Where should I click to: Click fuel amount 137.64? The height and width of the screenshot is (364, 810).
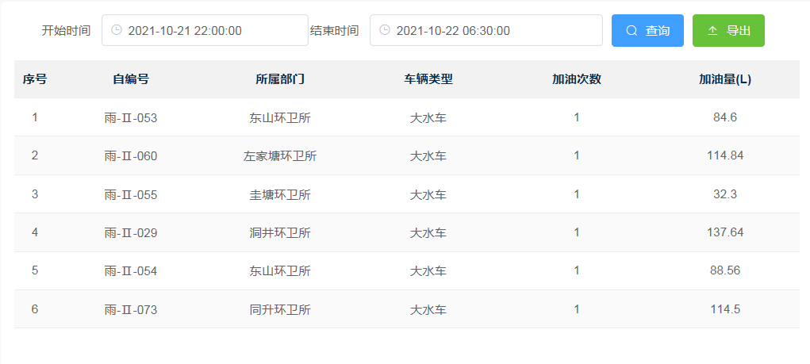point(725,233)
